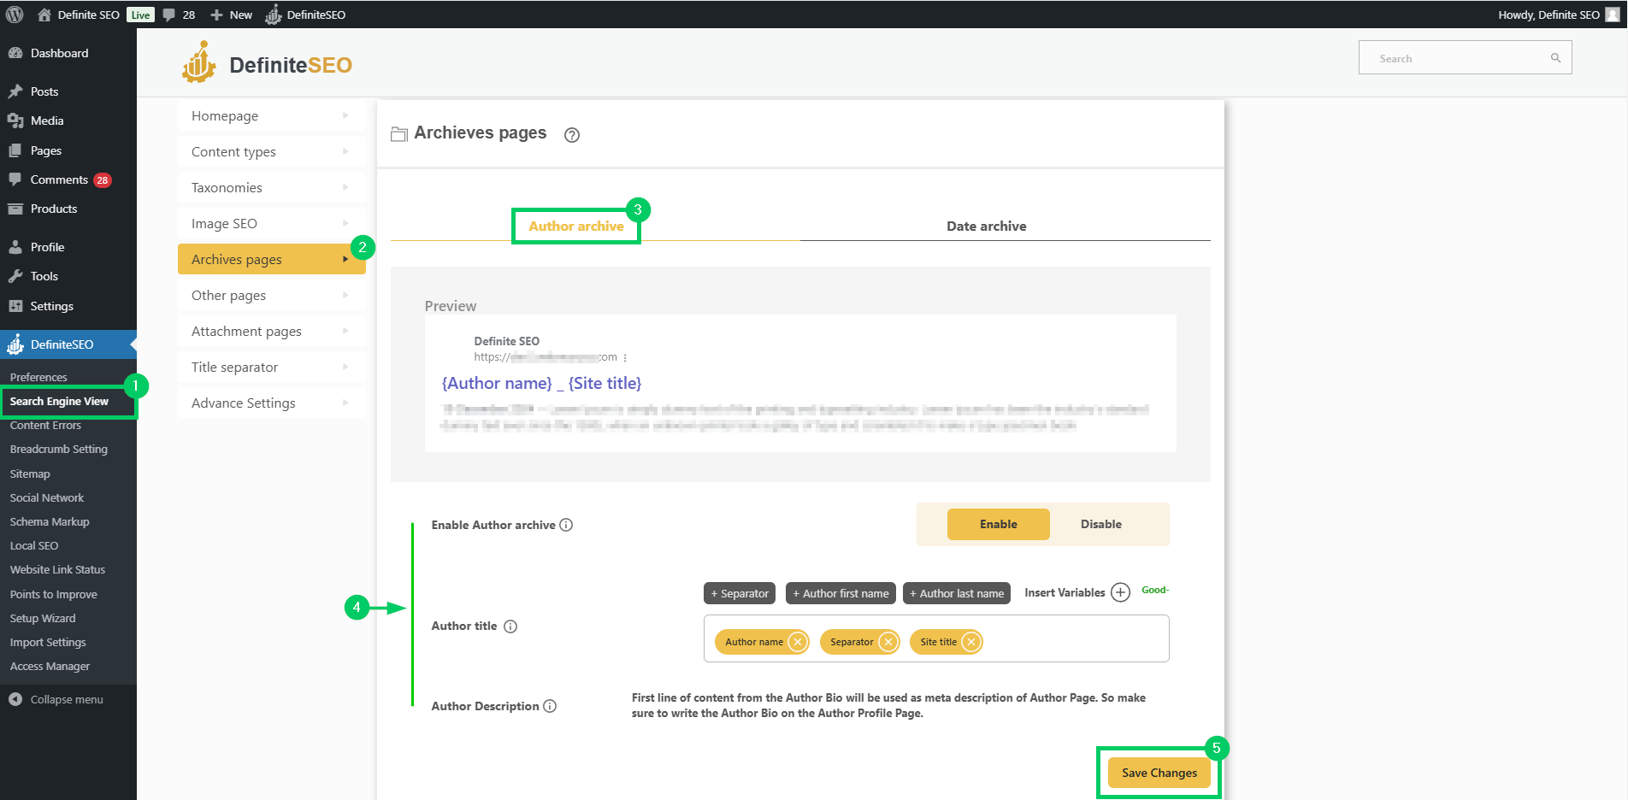
Task: Expand the Taxonomies section
Action: [272, 187]
